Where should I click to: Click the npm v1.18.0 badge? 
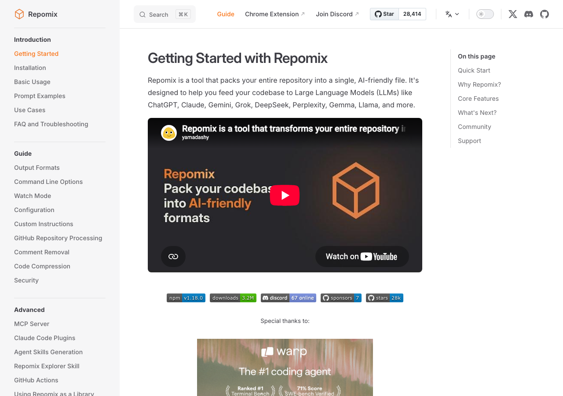click(x=186, y=298)
